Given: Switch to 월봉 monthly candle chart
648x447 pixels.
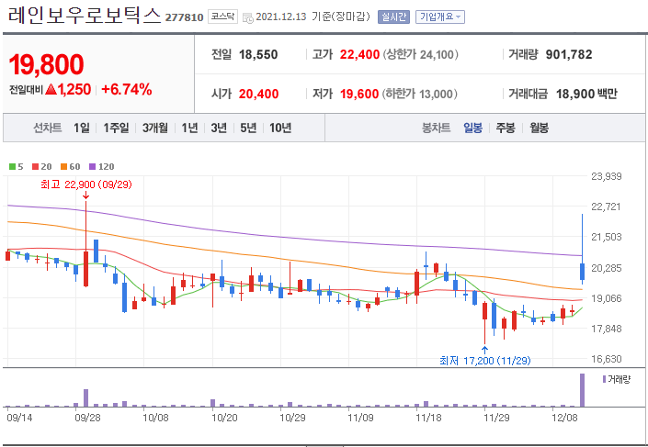Looking at the screenshot, I should click(x=539, y=128).
